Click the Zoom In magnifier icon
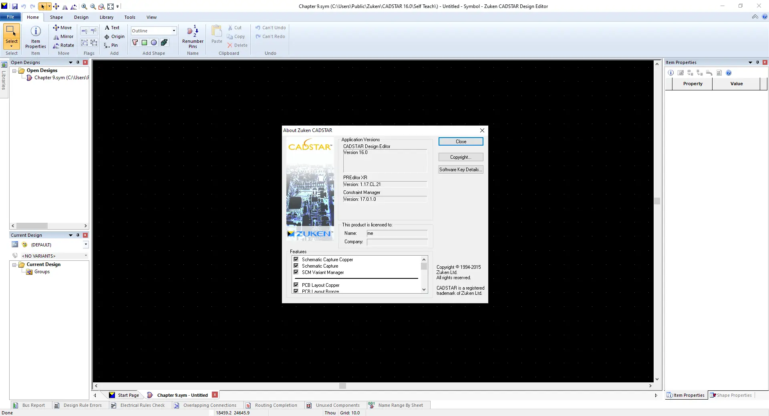The image size is (769, 416). tap(84, 6)
